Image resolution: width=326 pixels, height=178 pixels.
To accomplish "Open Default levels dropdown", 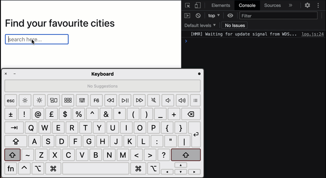I will click(x=200, y=25).
